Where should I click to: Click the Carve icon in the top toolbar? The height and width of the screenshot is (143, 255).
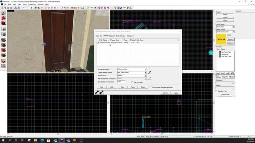31,8
